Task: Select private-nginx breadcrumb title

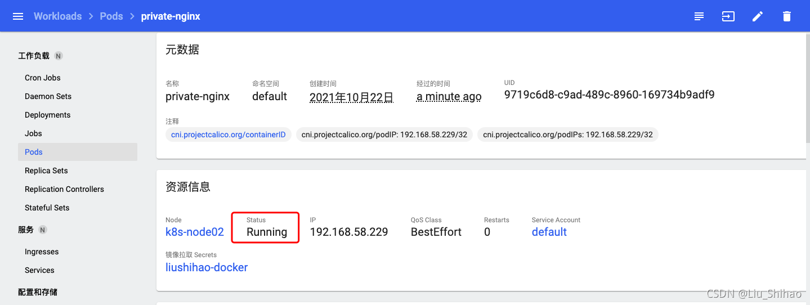Action: [x=171, y=16]
